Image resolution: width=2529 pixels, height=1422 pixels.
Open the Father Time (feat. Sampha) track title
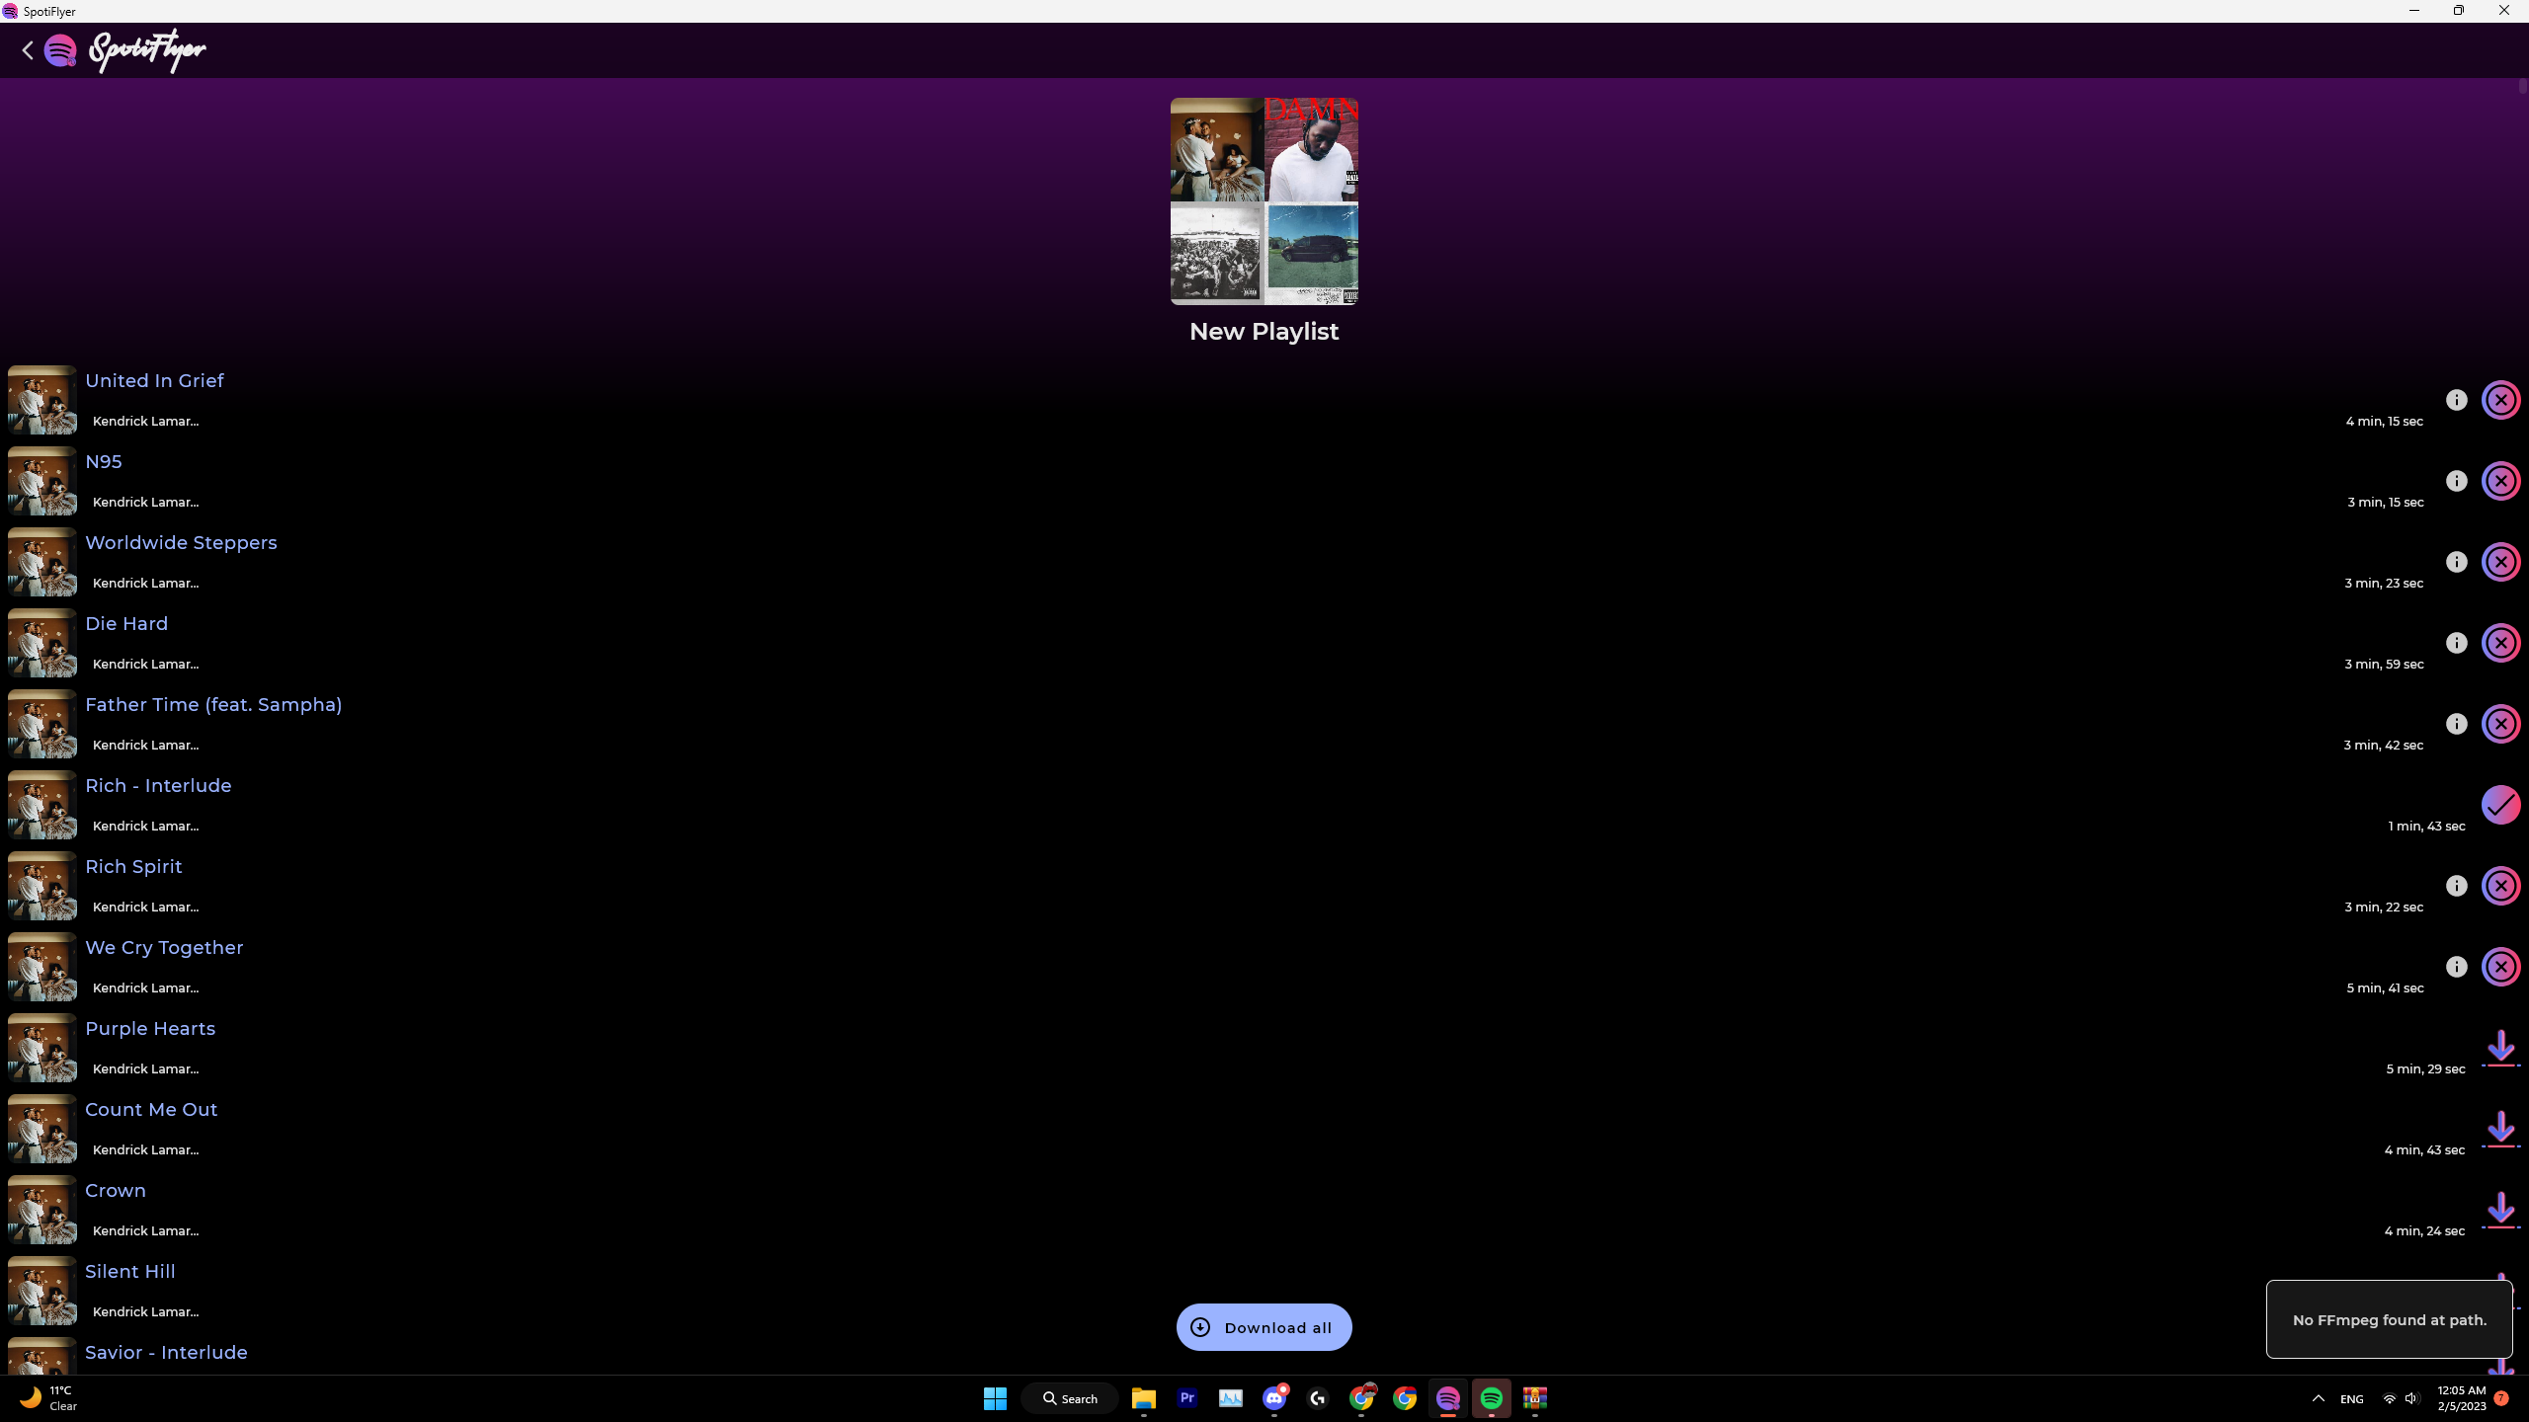tap(212, 704)
